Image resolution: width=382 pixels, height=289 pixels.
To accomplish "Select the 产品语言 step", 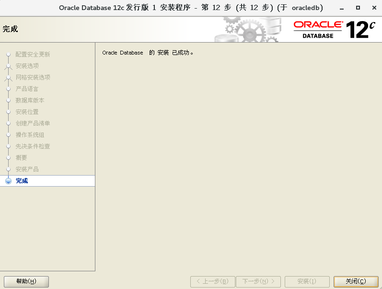I will pos(27,89).
